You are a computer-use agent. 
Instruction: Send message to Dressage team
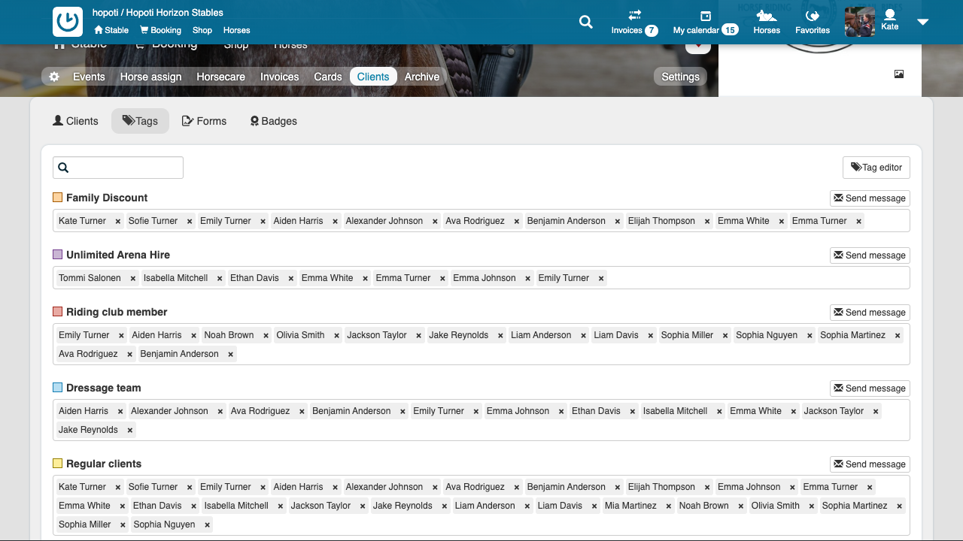tap(870, 388)
